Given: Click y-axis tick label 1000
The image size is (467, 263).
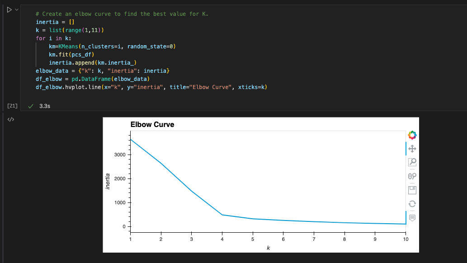Looking at the screenshot, I should click(120, 202).
